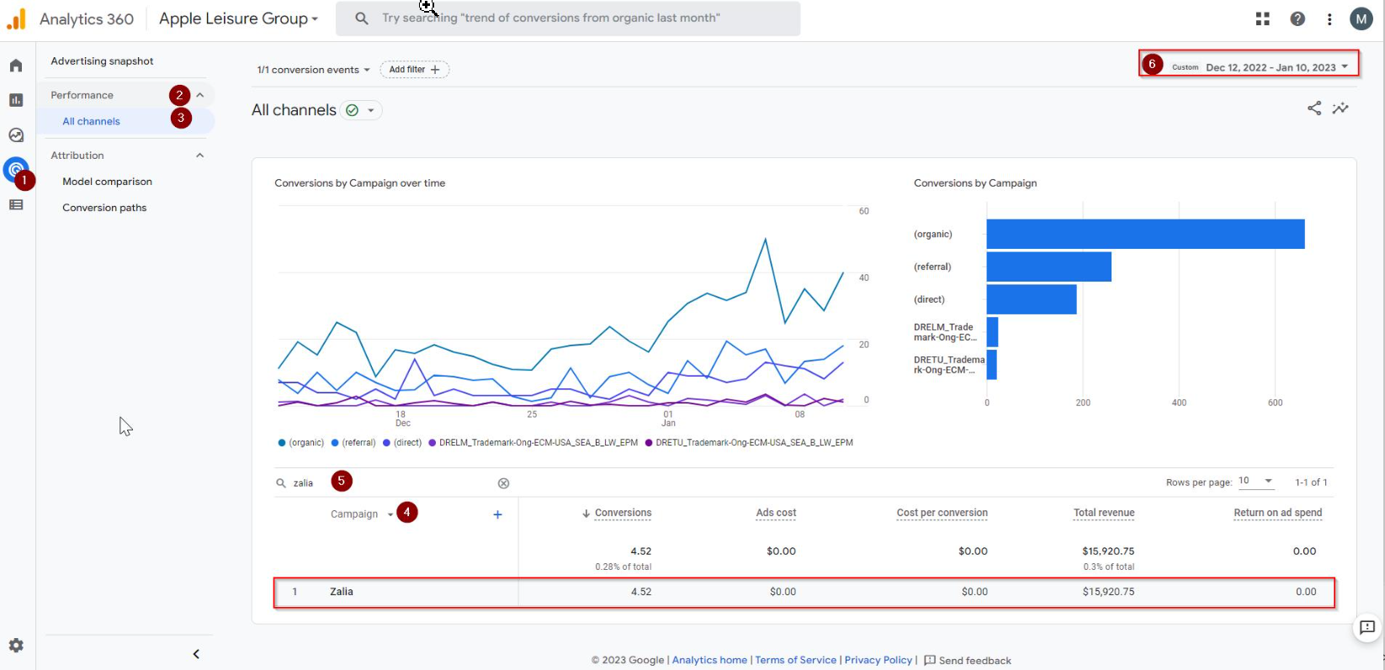Open the date range picker
The width and height of the screenshot is (1385, 670).
pyautogui.click(x=1271, y=67)
